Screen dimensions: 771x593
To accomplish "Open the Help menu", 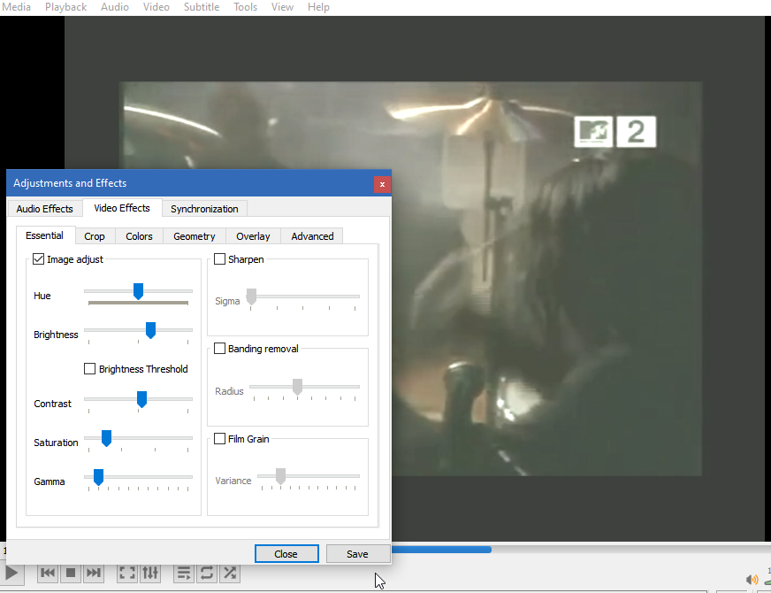I will [318, 7].
